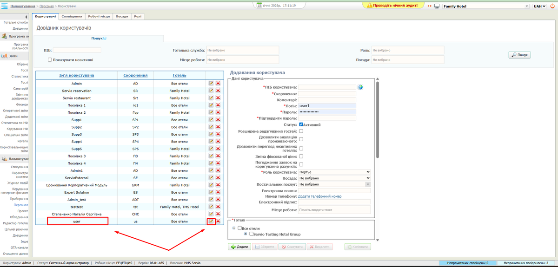This screenshot has height=267, width=558.
Task: Enable the 'Показувати неактивні' checkbox
Action: point(50,59)
